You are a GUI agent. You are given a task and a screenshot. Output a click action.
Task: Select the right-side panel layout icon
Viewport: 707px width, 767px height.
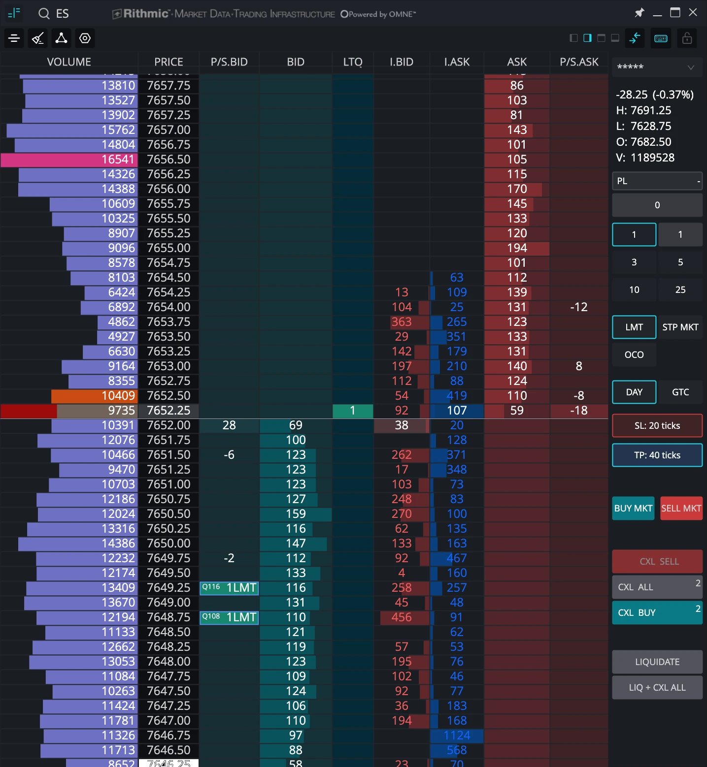pos(587,38)
